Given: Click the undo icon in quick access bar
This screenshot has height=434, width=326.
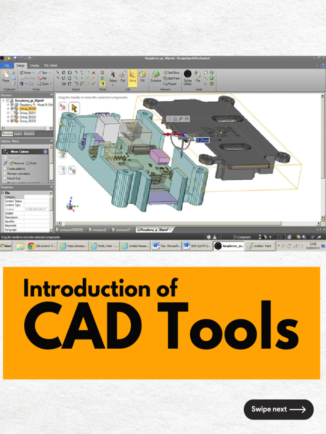Looking at the screenshot, I should tap(21, 58).
